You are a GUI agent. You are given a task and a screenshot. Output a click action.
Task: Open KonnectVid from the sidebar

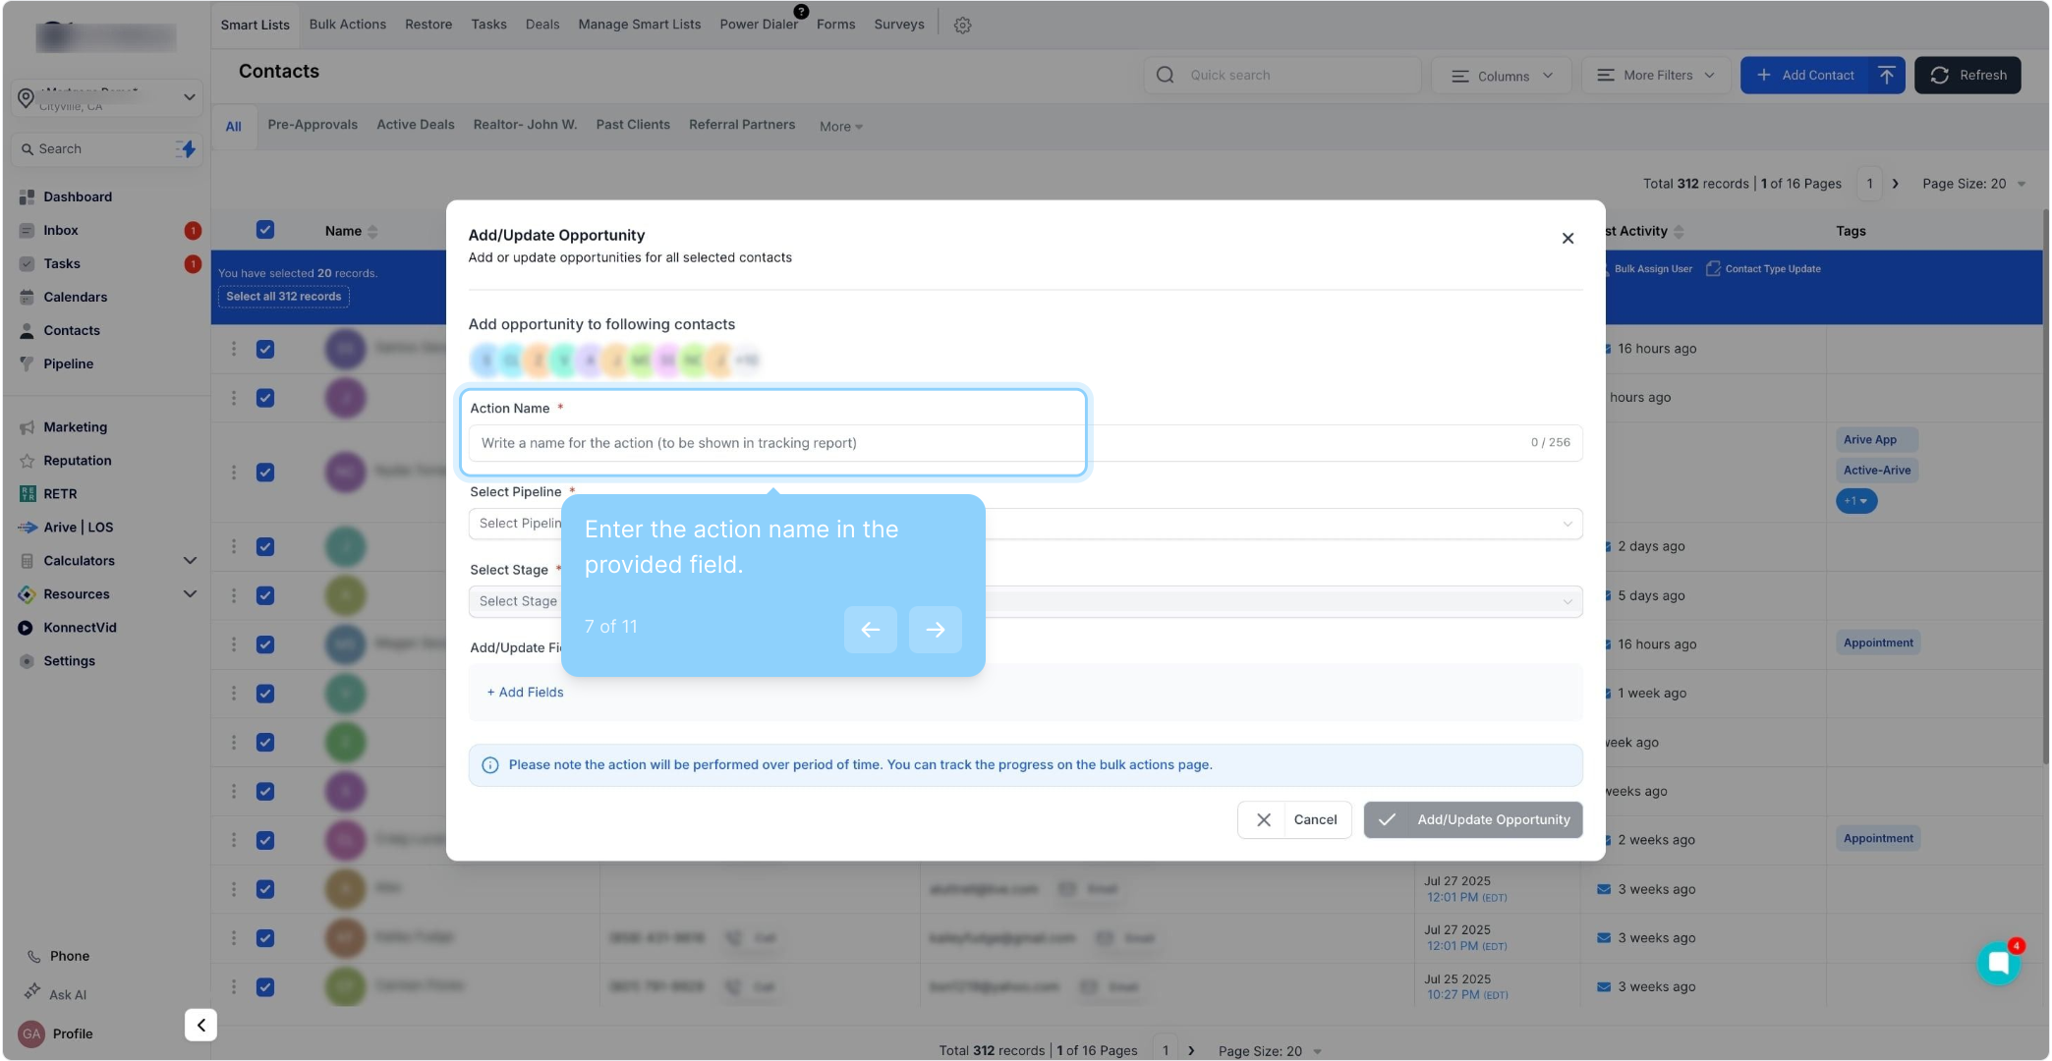point(80,628)
